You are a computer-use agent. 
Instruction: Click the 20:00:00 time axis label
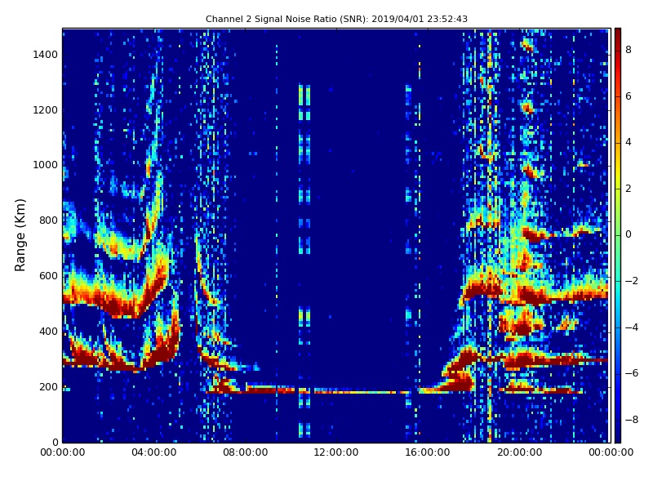coord(519,452)
